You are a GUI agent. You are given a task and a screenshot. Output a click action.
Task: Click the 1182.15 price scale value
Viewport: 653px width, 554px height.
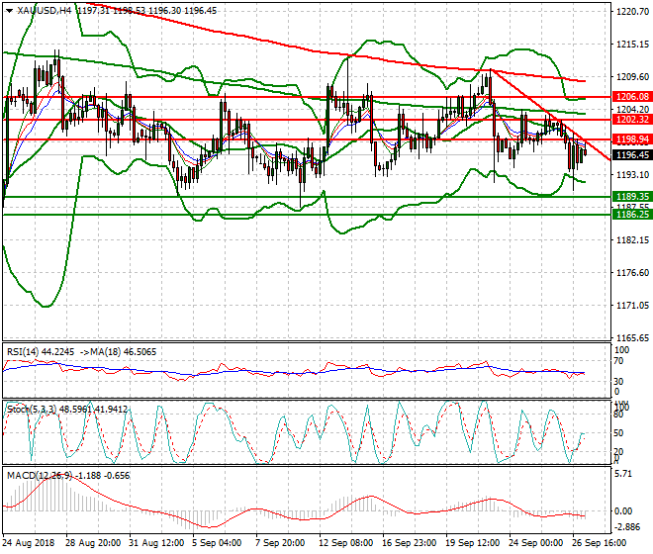(632, 240)
